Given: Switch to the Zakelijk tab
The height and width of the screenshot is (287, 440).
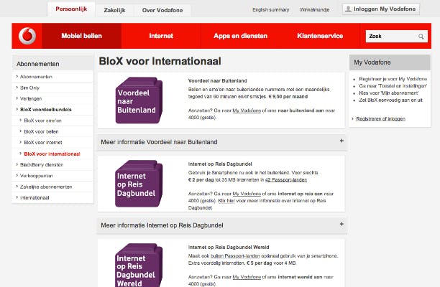Looking at the screenshot, I should coord(114,10).
